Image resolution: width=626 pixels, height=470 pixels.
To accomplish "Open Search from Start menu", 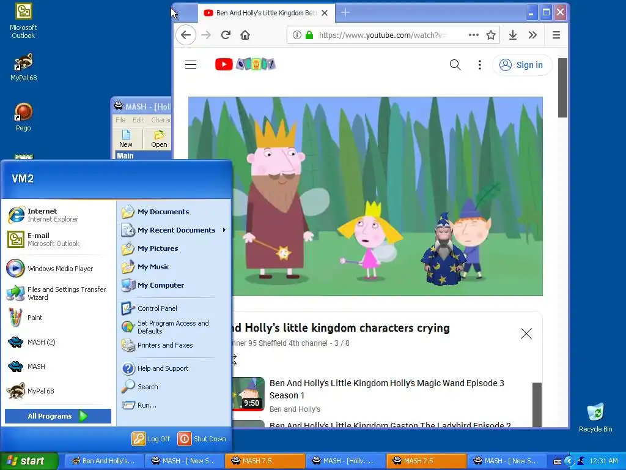I will (174, 387).
